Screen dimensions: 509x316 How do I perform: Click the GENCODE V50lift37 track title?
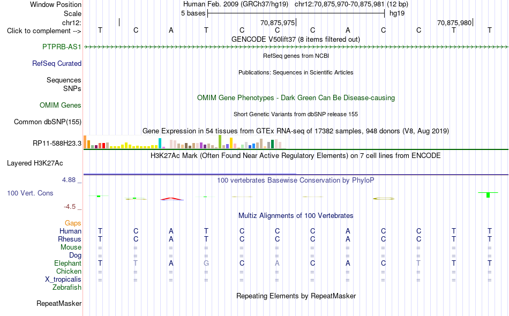click(296, 39)
